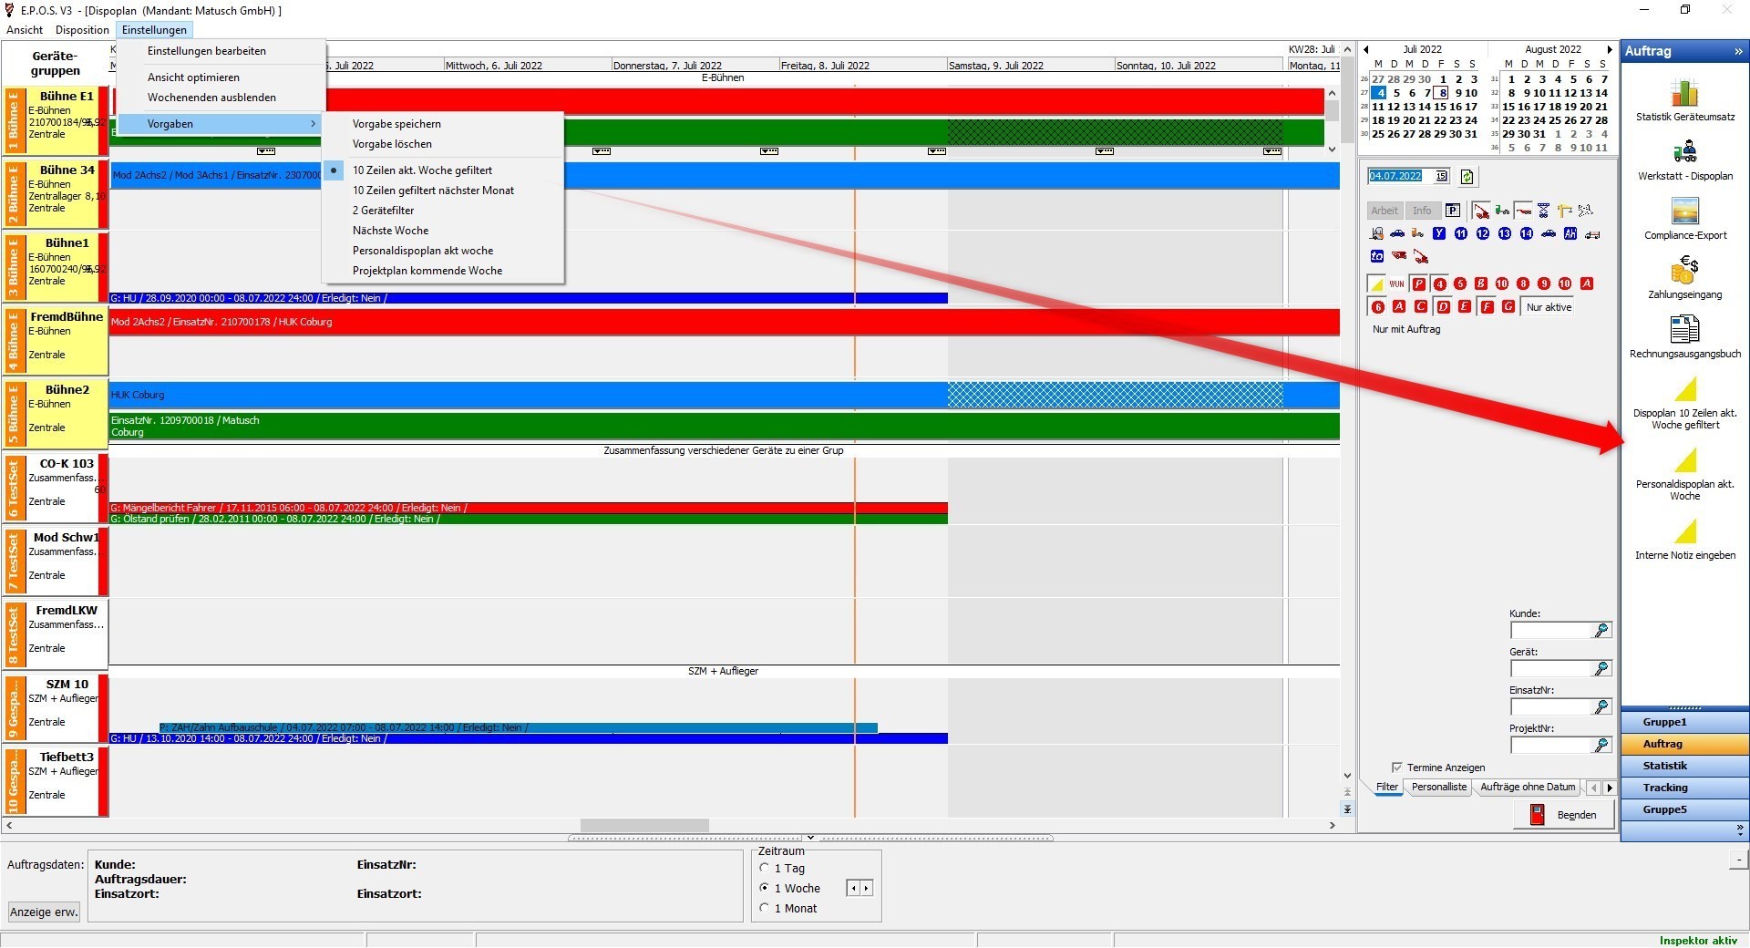Select the 1 Tag time range
This screenshot has width=1750, height=948.
[765, 868]
